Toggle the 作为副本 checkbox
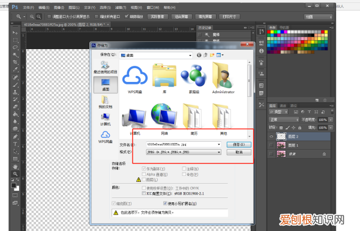 [x=144, y=169]
